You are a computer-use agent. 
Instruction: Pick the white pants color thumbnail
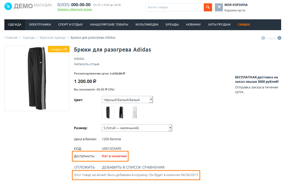tap(135, 112)
